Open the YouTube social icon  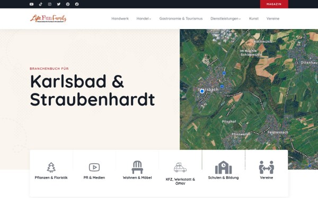click(x=31, y=4)
